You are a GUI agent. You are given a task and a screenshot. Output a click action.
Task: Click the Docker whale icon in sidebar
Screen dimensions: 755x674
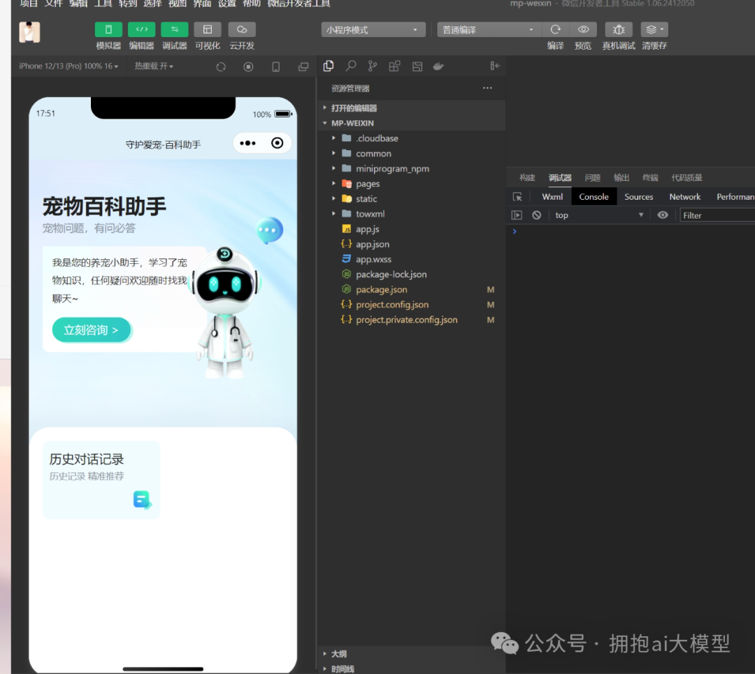[x=438, y=66]
